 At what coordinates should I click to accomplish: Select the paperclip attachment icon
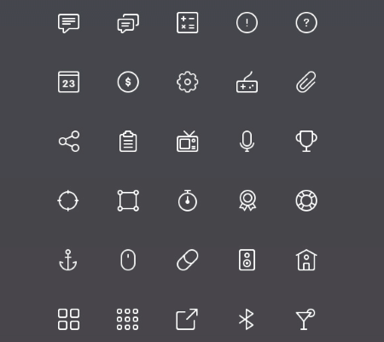click(306, 82)
